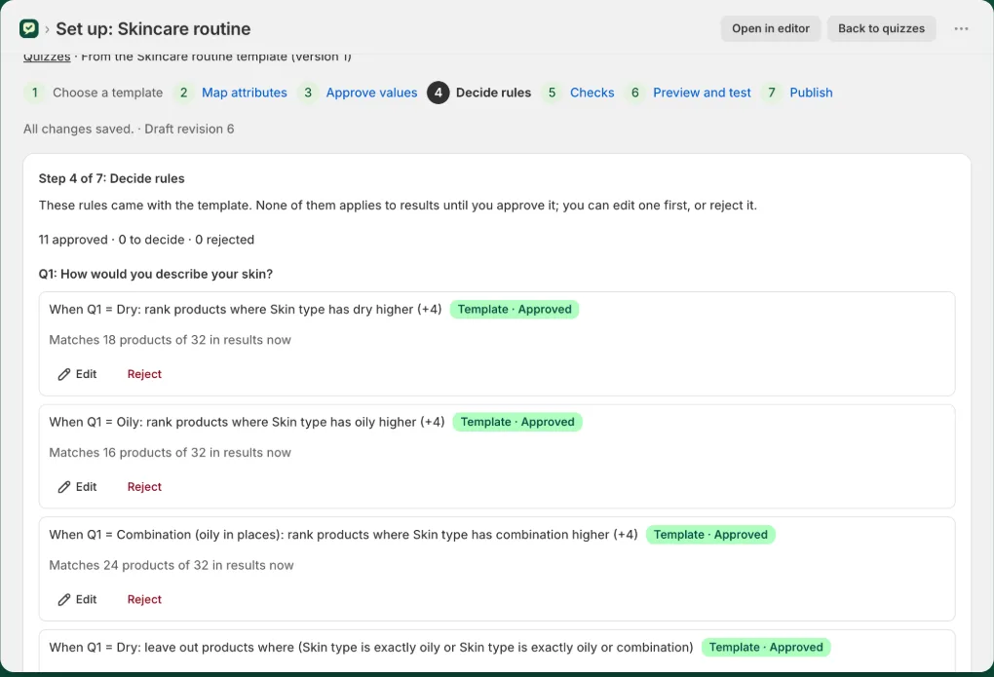Click the Open in editor button
Viewport: 994px width, 677px height.
pyautogui.click(x=770, y=28)
